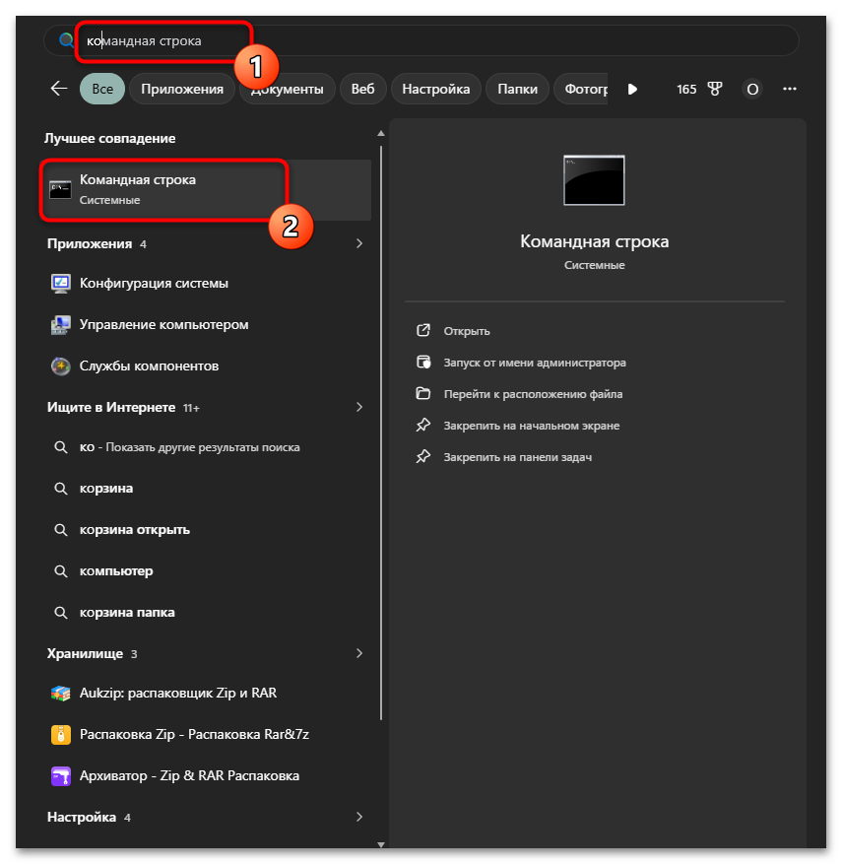Viewport: 842px width, 864px height.
Task: Click Закрепить на панели задач
Action: [x=518, y=457]
